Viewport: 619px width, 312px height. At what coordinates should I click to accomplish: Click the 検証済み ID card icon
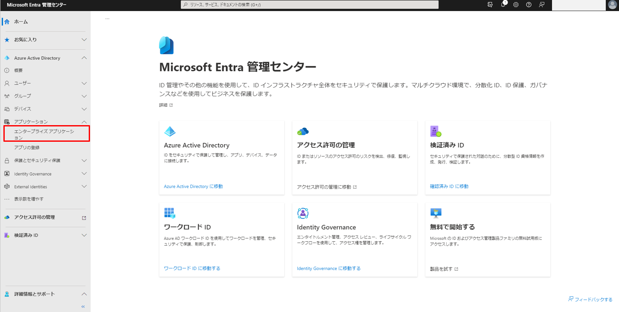point(436,132)
